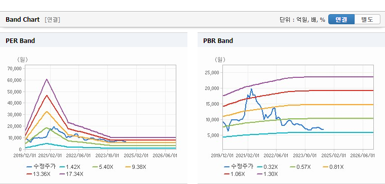Image resolution: width=385 pixels, height=184 pixels.
Task: Click 2025/02/01 x-axis date in PBR Band
Action: [x=334, y=156]
